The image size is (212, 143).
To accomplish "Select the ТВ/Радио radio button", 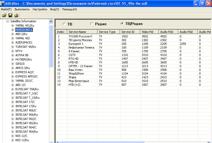I will point(122,24).
